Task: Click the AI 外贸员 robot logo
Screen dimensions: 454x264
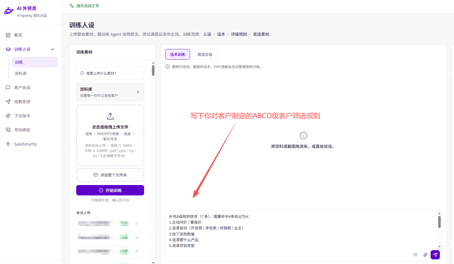Action: pyautogui.click(x=9, y=11)
